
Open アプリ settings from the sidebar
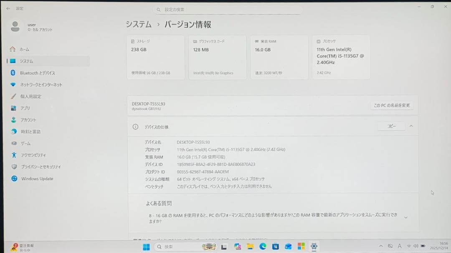pyautogui.click(x=29, y=108)
